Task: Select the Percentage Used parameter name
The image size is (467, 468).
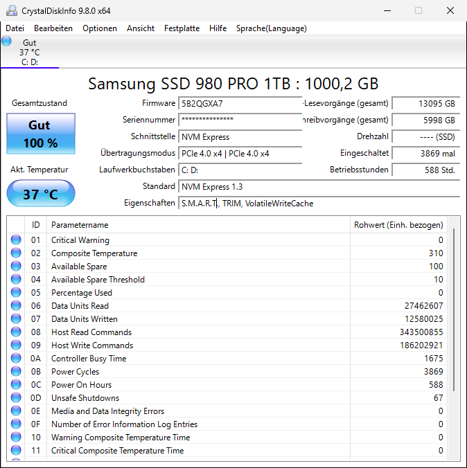Action: pyautogui.click(x=82, y=293)
